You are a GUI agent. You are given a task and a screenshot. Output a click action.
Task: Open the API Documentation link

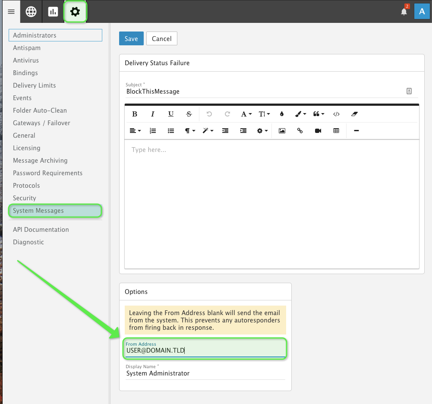tap(41, 230)
